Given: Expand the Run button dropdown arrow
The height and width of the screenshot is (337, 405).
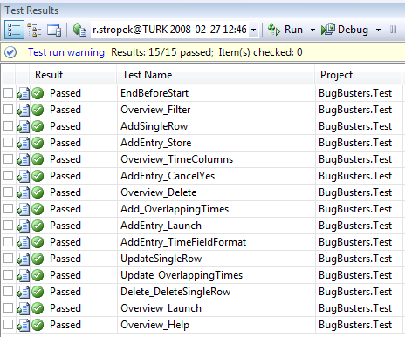Looking at the screenshot, I should point(312,30).
